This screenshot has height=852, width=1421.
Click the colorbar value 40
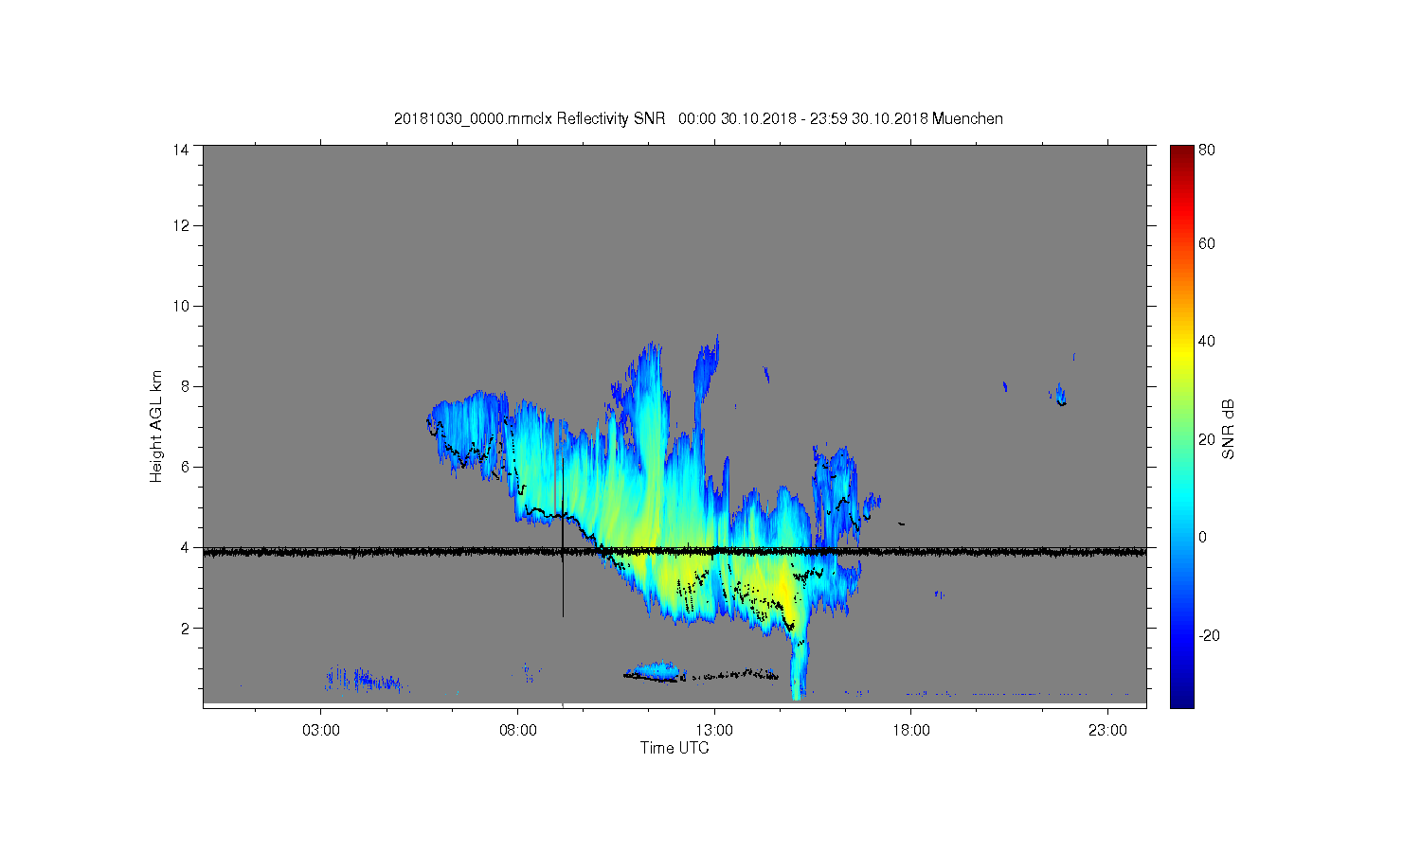tap(1207, 342)
